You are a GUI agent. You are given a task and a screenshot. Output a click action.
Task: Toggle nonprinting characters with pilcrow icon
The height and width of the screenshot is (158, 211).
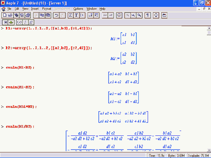click(148, 15)
